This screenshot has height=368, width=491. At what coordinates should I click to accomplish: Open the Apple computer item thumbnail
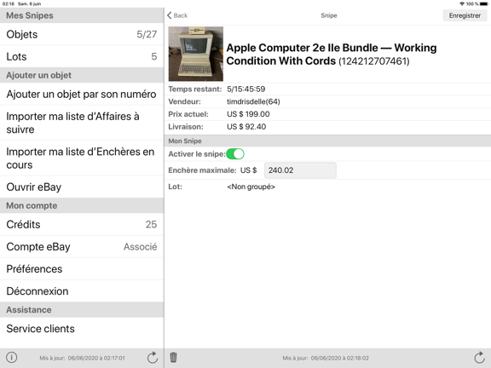[196, 54]
